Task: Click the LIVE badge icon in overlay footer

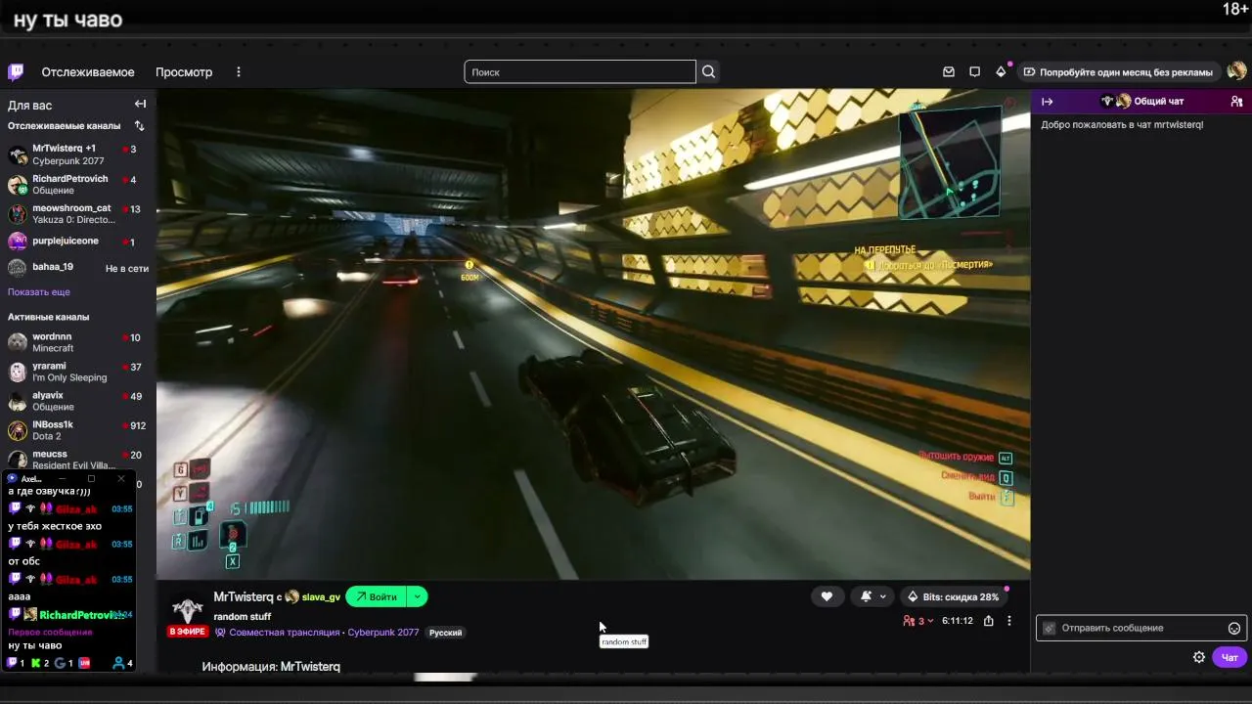Action: pos(84,663)
